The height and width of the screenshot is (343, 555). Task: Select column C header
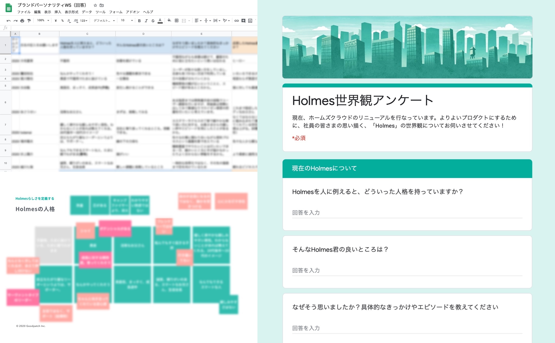coord(87,34)
